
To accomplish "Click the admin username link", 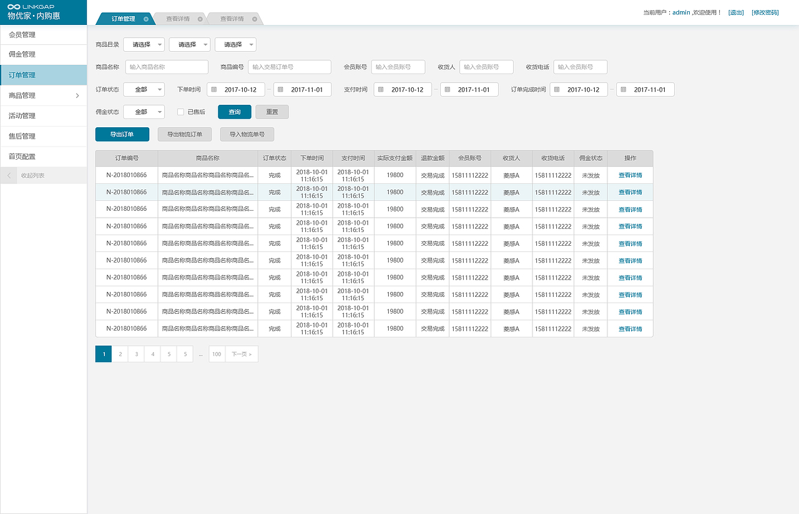I will (x=681, y=12).
